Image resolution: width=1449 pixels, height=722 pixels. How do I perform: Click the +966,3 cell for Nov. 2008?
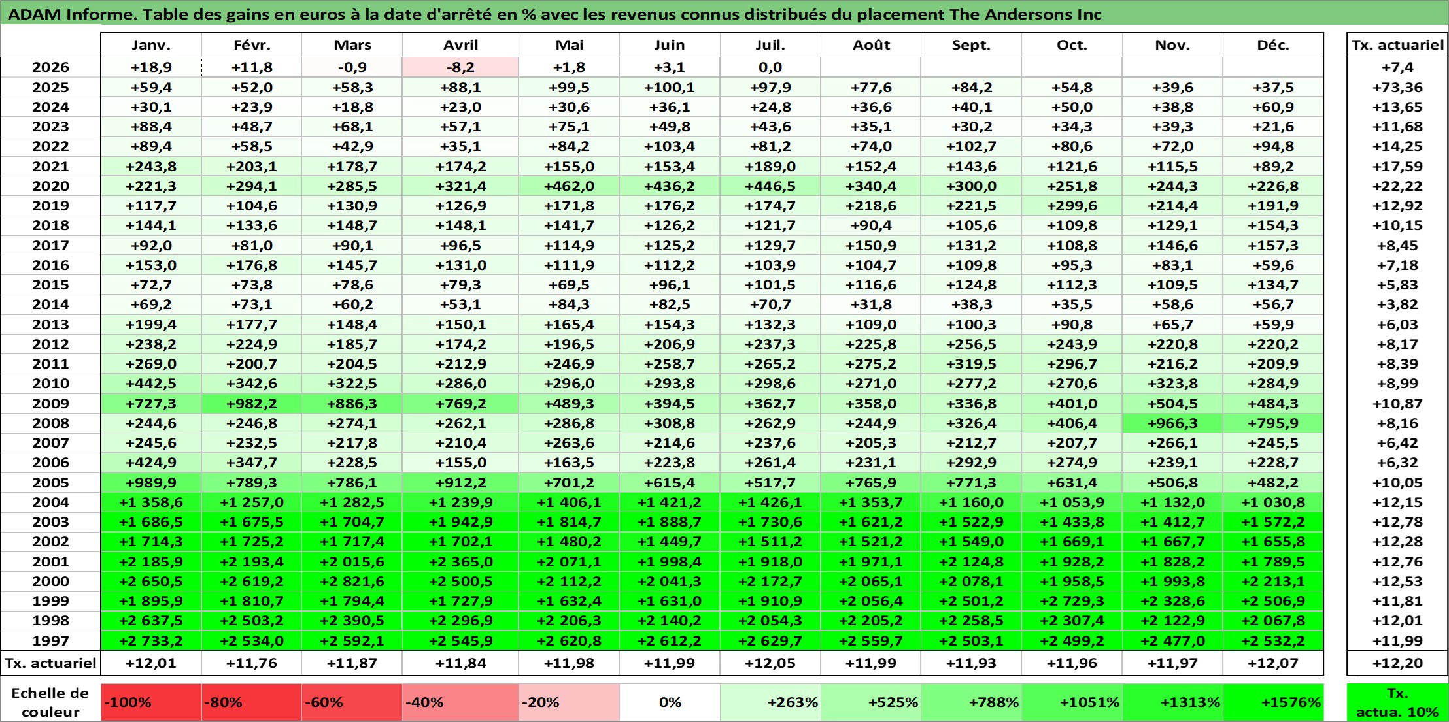coord(1172,423)
